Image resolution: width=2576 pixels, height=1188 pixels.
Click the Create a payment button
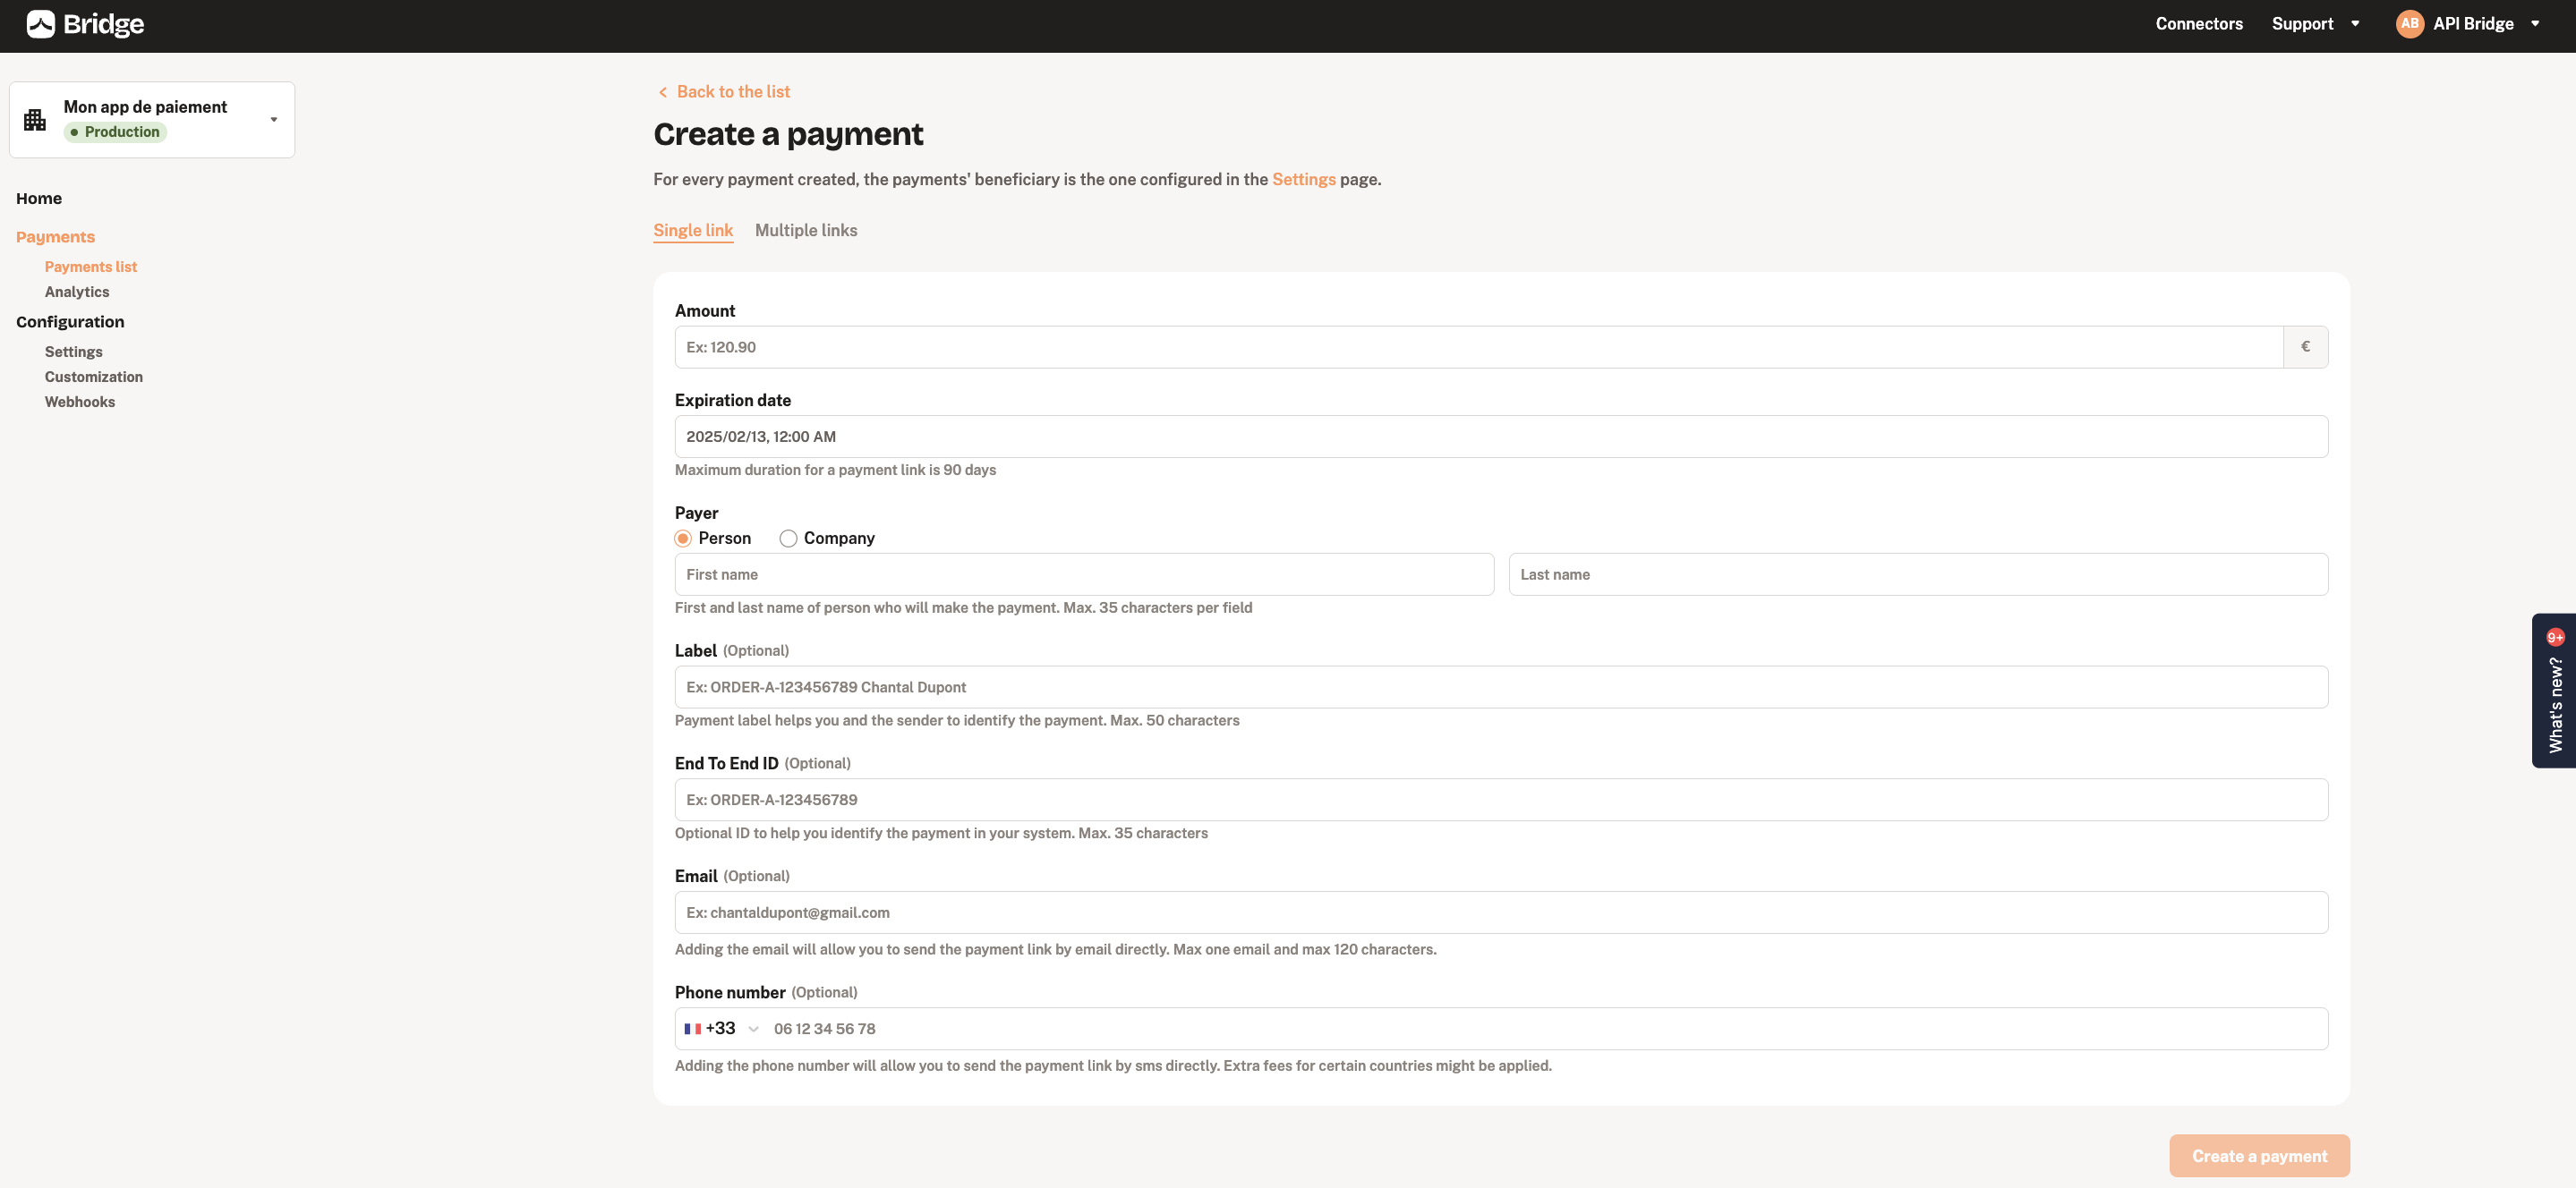pyautogui.click(x=2259, y=1155)
